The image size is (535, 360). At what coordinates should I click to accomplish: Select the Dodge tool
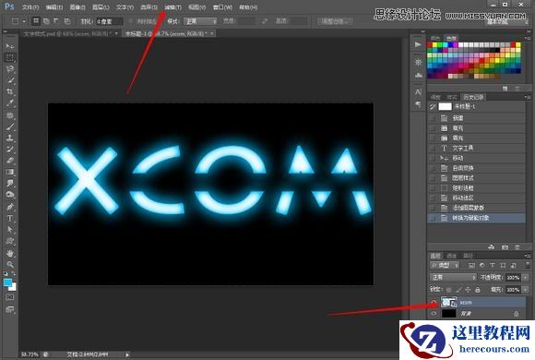[x=10, y=195]
